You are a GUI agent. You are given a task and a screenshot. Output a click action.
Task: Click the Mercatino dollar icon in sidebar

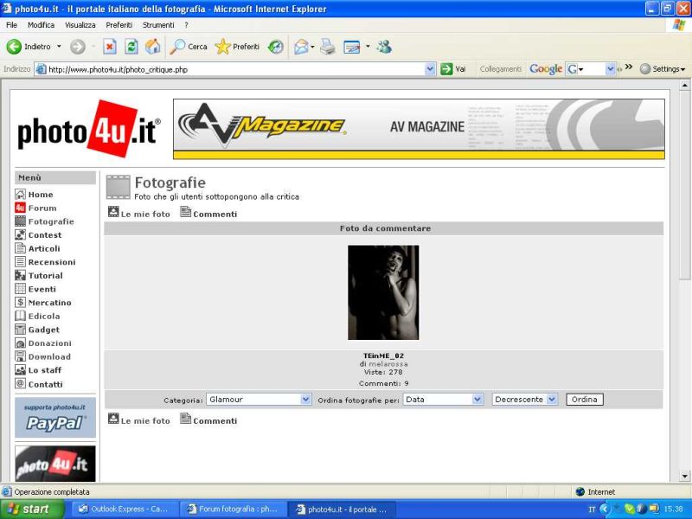(x=20, y=303)
